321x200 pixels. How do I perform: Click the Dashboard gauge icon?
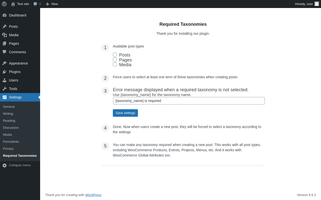coord(5,15)
